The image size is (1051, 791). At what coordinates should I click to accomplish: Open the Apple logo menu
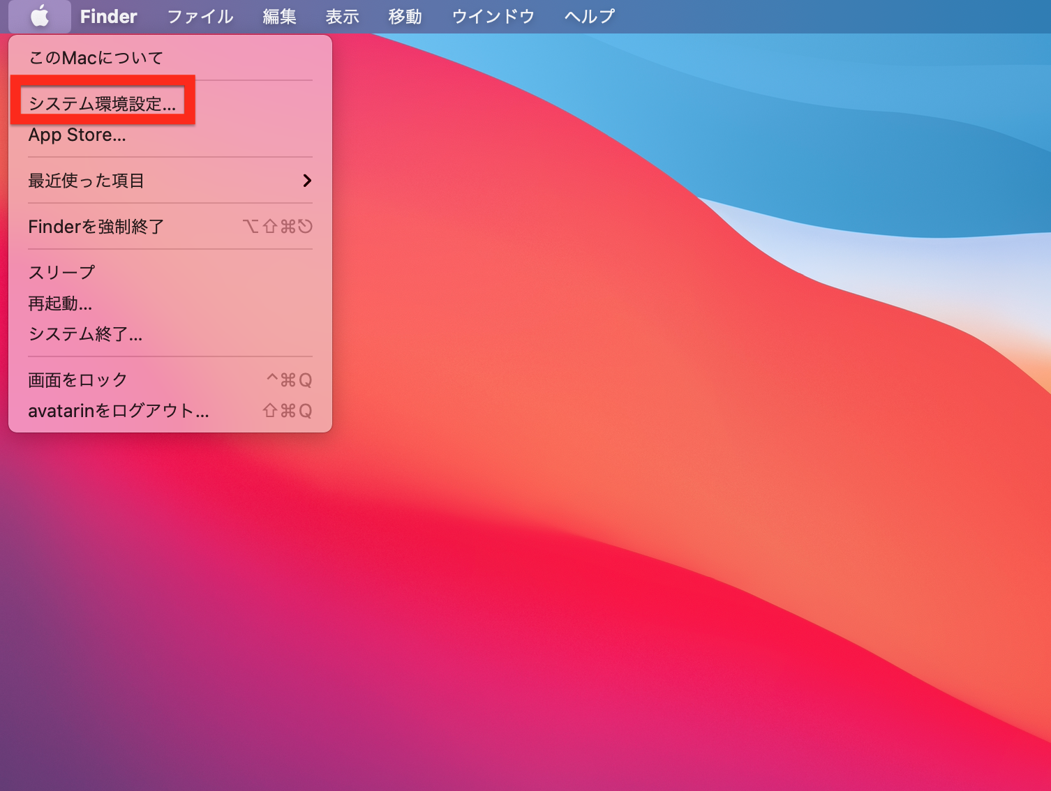tap(40, 16)
